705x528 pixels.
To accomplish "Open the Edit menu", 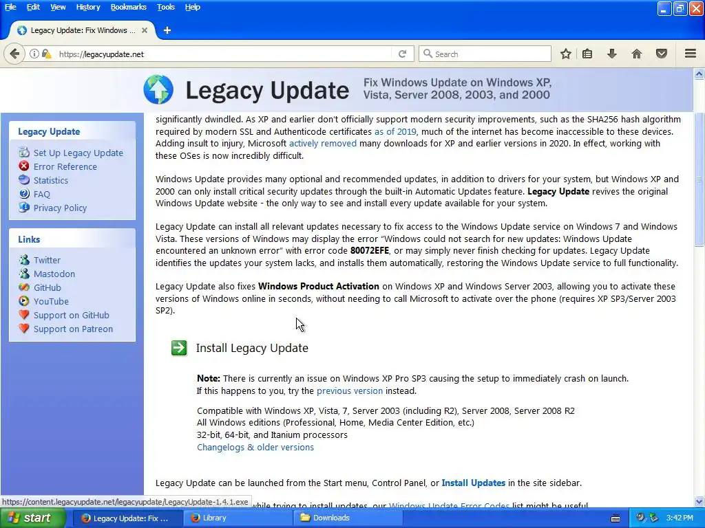I will [x=33, y=7].
